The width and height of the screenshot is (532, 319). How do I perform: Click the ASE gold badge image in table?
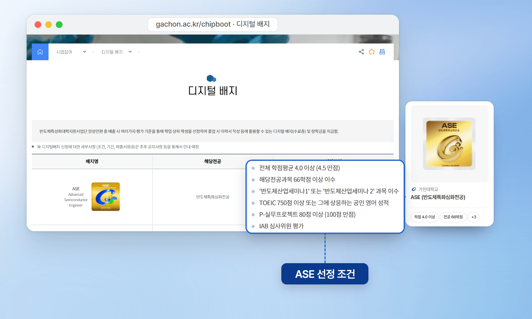point(106,197)
